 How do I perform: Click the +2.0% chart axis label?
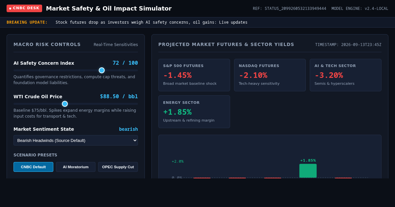click(x=178, y=162)
